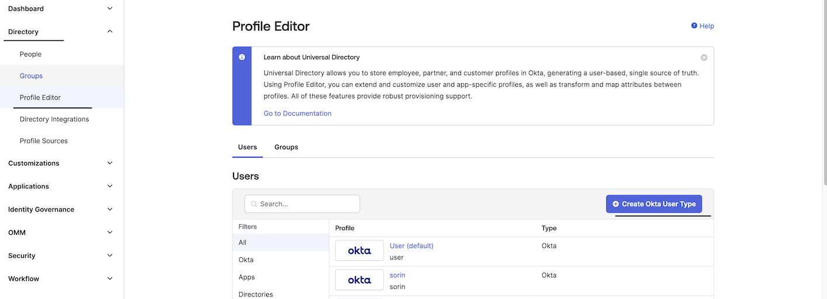This screenshot has height=299, width=827.
Task: Open People in the Directory menu
Action: [x=30, y=54]
